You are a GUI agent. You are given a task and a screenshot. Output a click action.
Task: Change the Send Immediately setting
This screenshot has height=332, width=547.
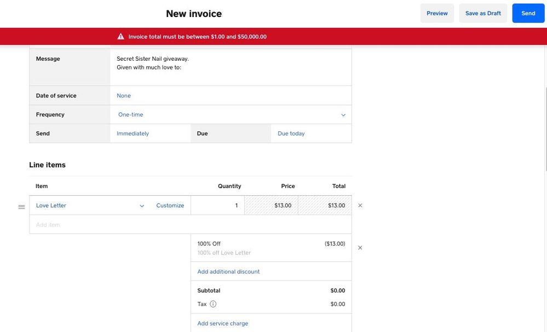(133, 133)
